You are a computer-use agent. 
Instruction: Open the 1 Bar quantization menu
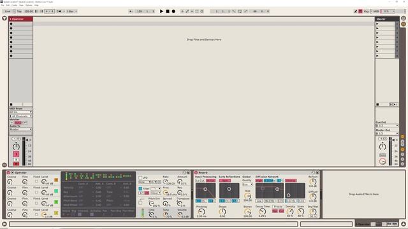[72, 11]
